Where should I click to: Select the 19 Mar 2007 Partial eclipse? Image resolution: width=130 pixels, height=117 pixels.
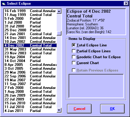coord(30,80)
